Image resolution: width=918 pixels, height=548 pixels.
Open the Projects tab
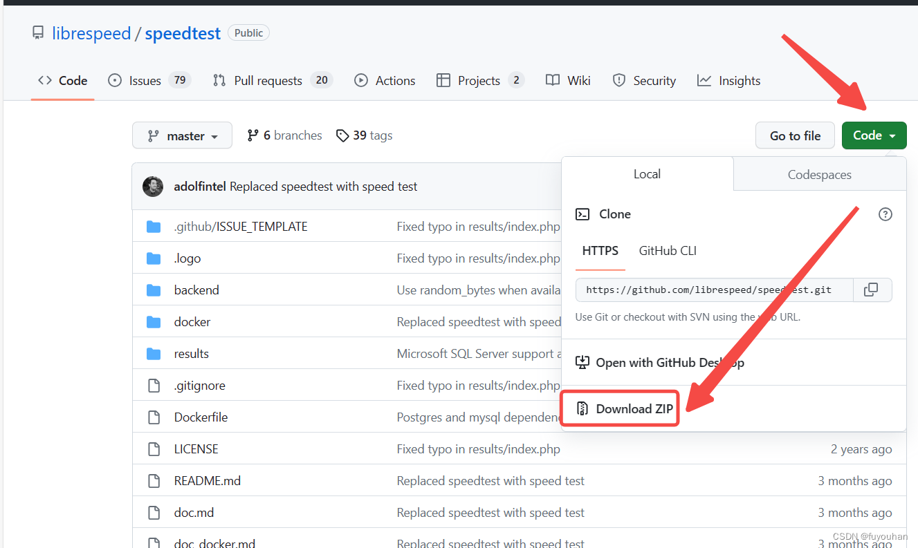[x=480, y=81]
